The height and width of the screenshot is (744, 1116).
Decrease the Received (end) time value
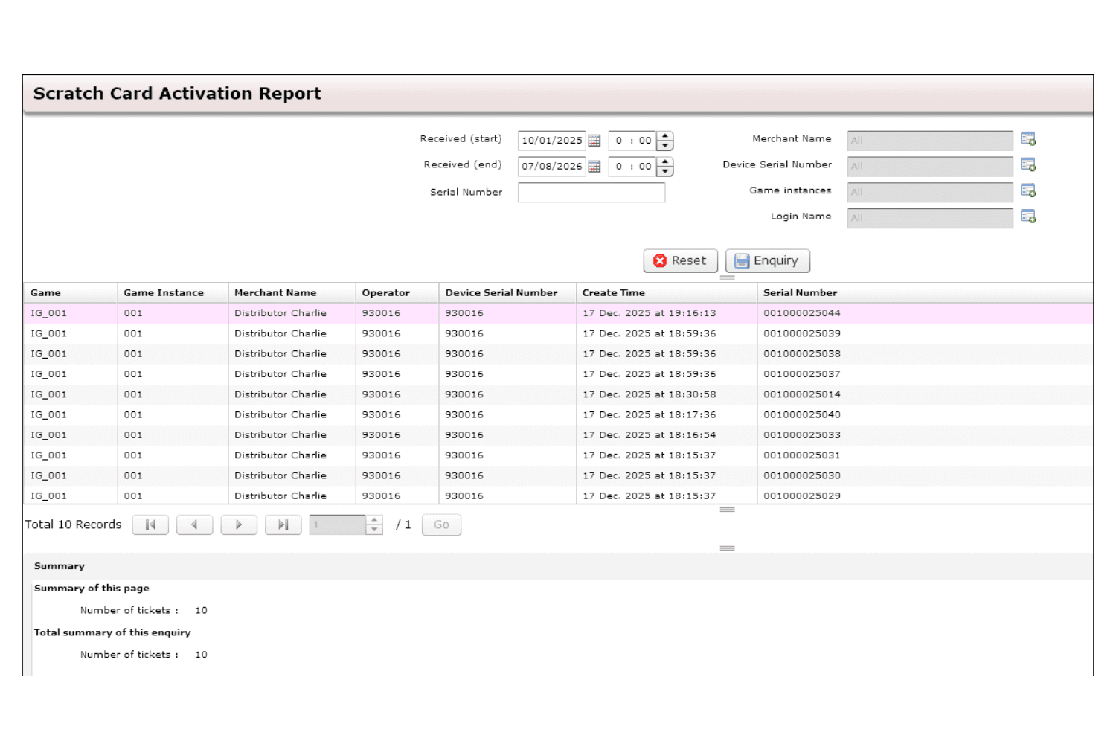[x=665, y=171]
